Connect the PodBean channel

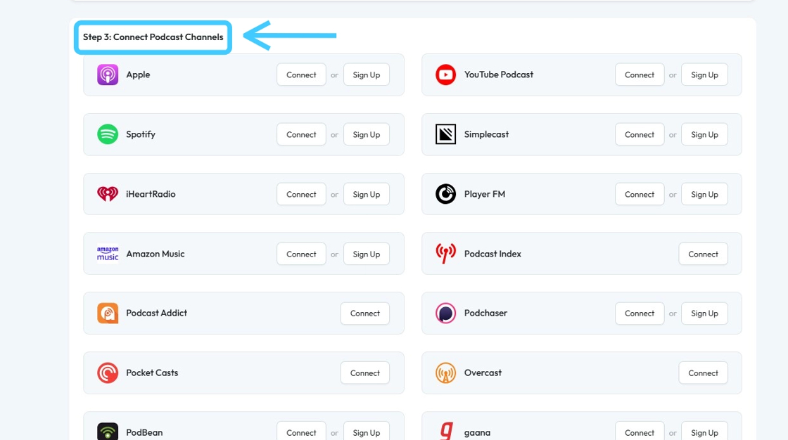click(302, 432)
